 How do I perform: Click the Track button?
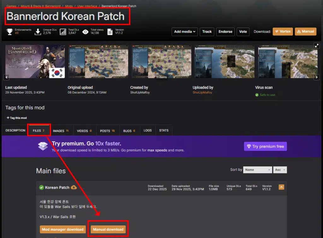pos(207,32)
